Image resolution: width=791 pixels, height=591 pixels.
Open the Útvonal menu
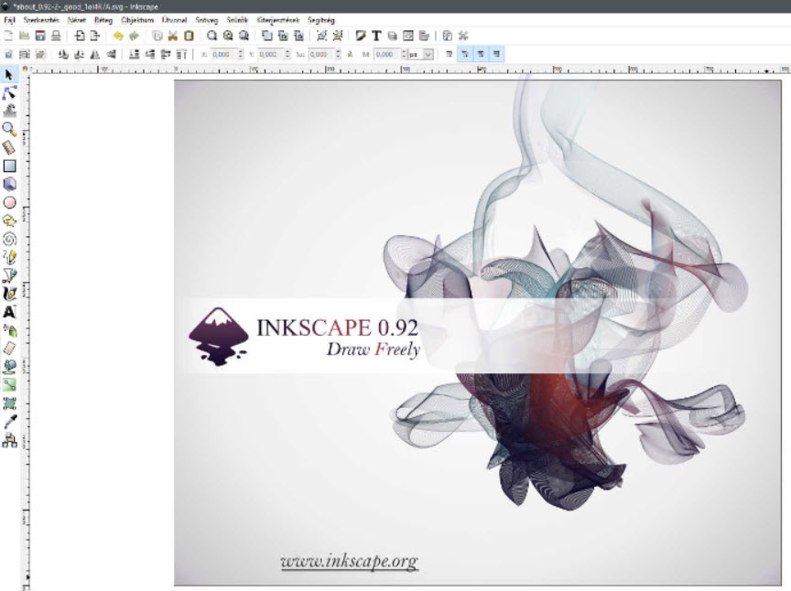[x=175, y=20]
